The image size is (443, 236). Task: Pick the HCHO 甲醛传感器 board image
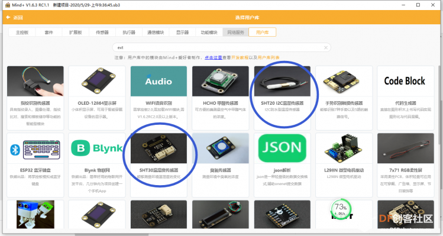tap(221, 82)
